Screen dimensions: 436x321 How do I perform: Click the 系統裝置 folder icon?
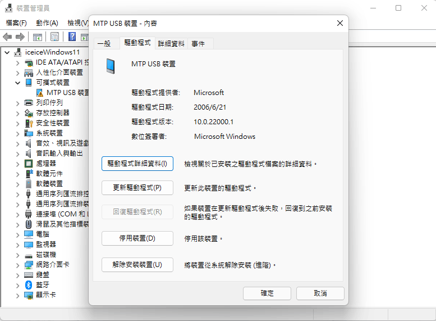point(29,133)
